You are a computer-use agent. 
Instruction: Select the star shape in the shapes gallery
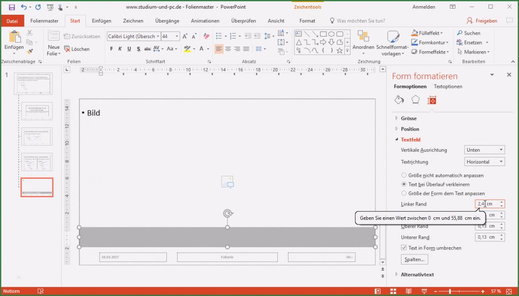click(339, 50)
